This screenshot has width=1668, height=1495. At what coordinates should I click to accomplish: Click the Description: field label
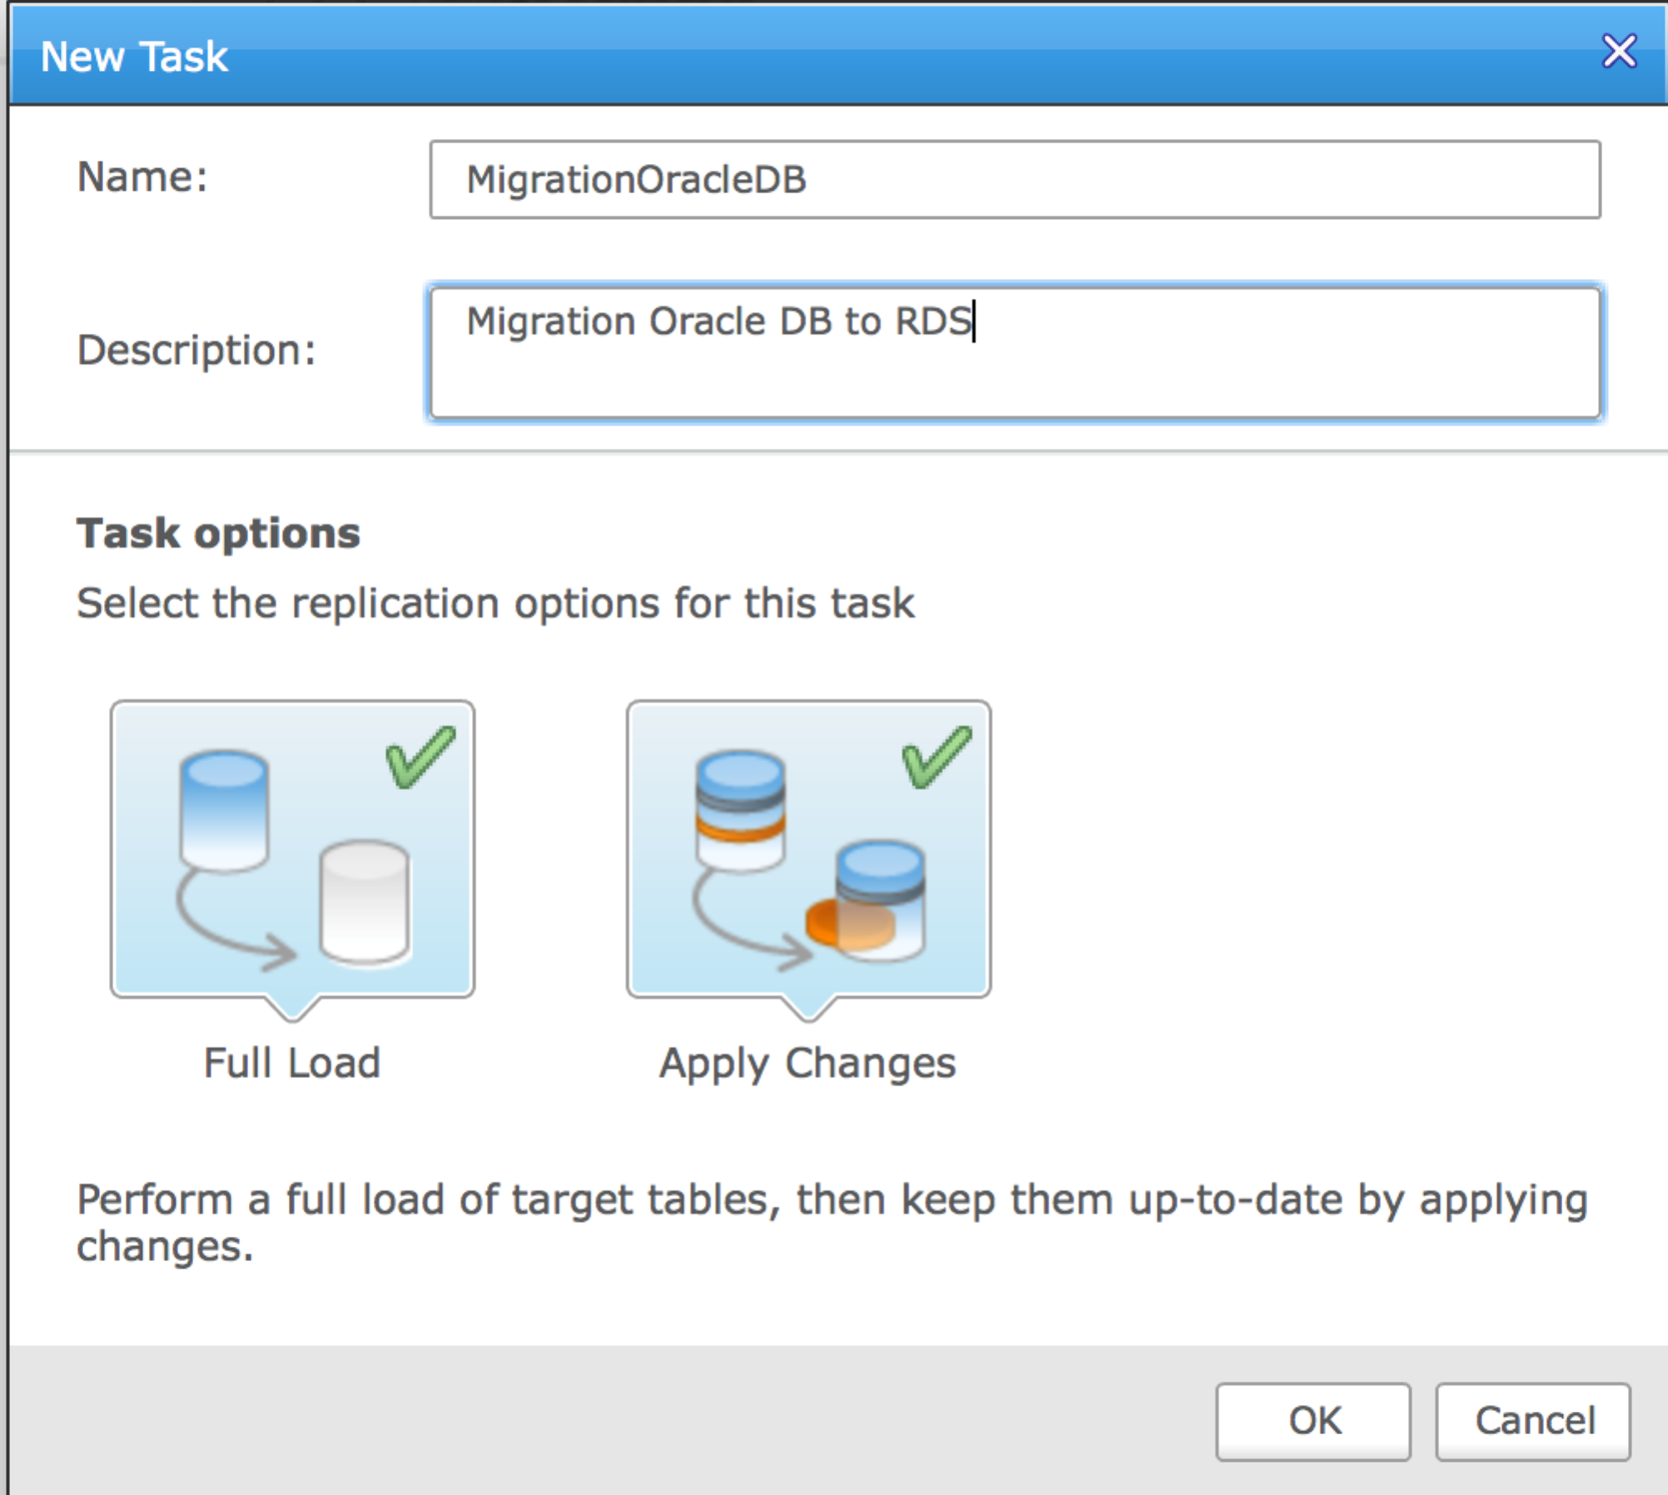click(x=196, y=350)
